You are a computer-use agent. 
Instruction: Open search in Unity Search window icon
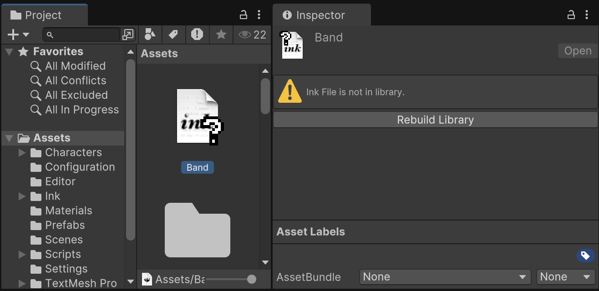pos(128,35)
